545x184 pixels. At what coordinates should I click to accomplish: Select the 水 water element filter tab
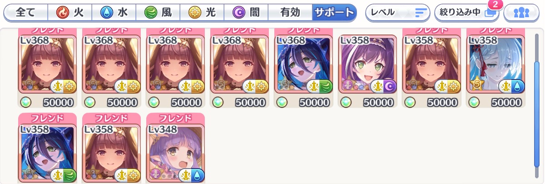click(114, 13)
